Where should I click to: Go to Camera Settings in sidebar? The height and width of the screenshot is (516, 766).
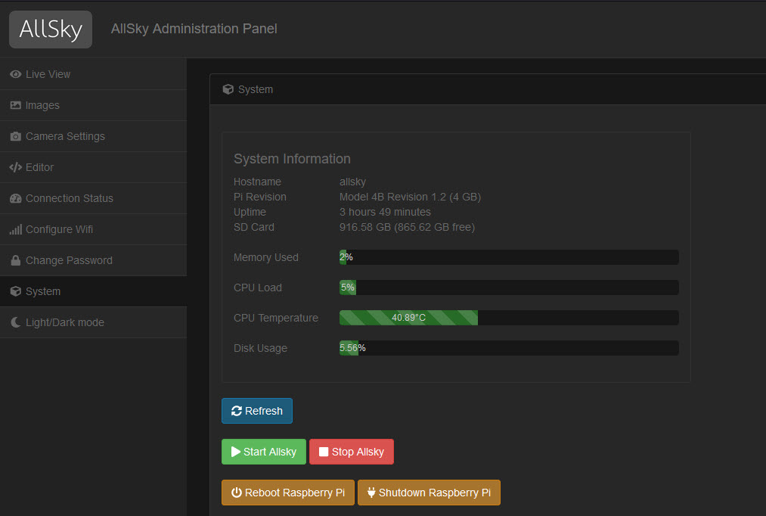click(65, 136)
